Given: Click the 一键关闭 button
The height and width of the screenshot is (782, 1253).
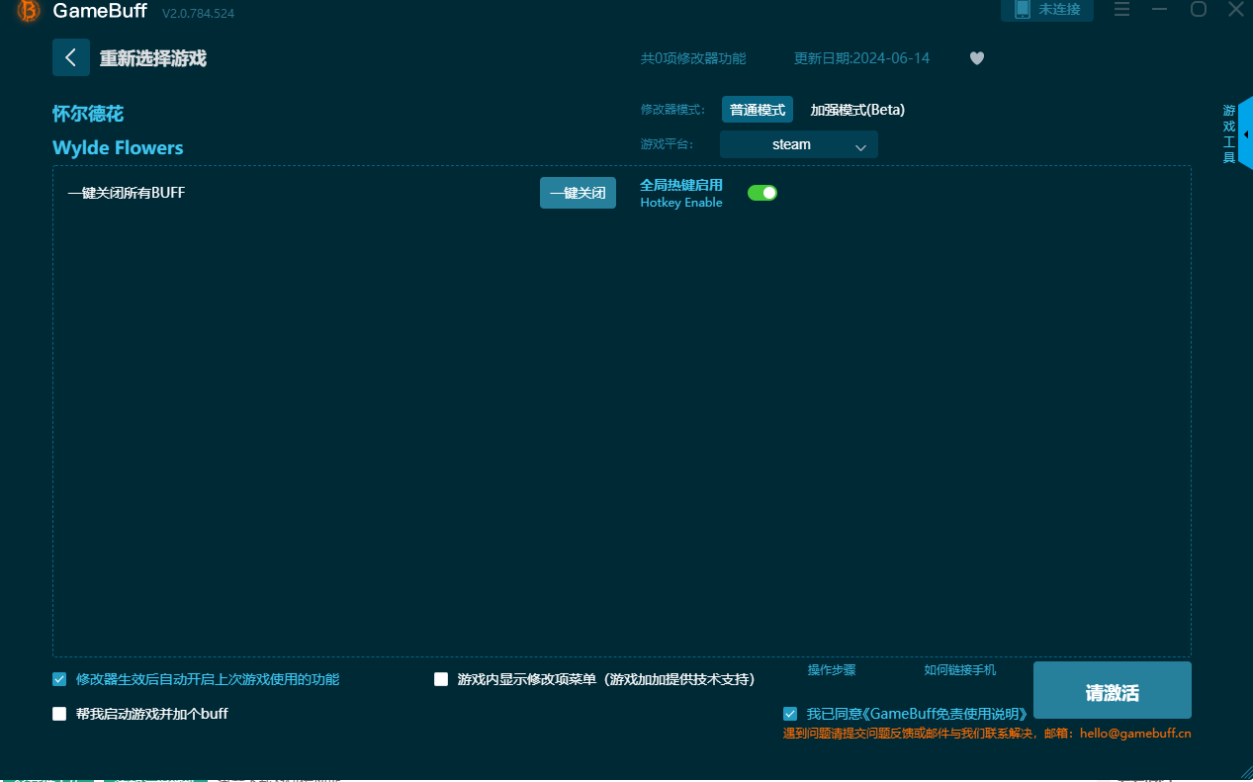Looking at the screenshot, I should 578,193.
